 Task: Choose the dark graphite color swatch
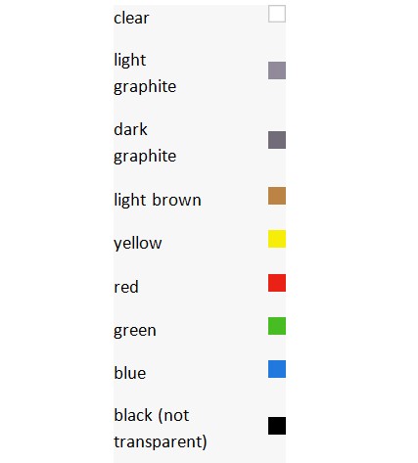pos(277,140)
